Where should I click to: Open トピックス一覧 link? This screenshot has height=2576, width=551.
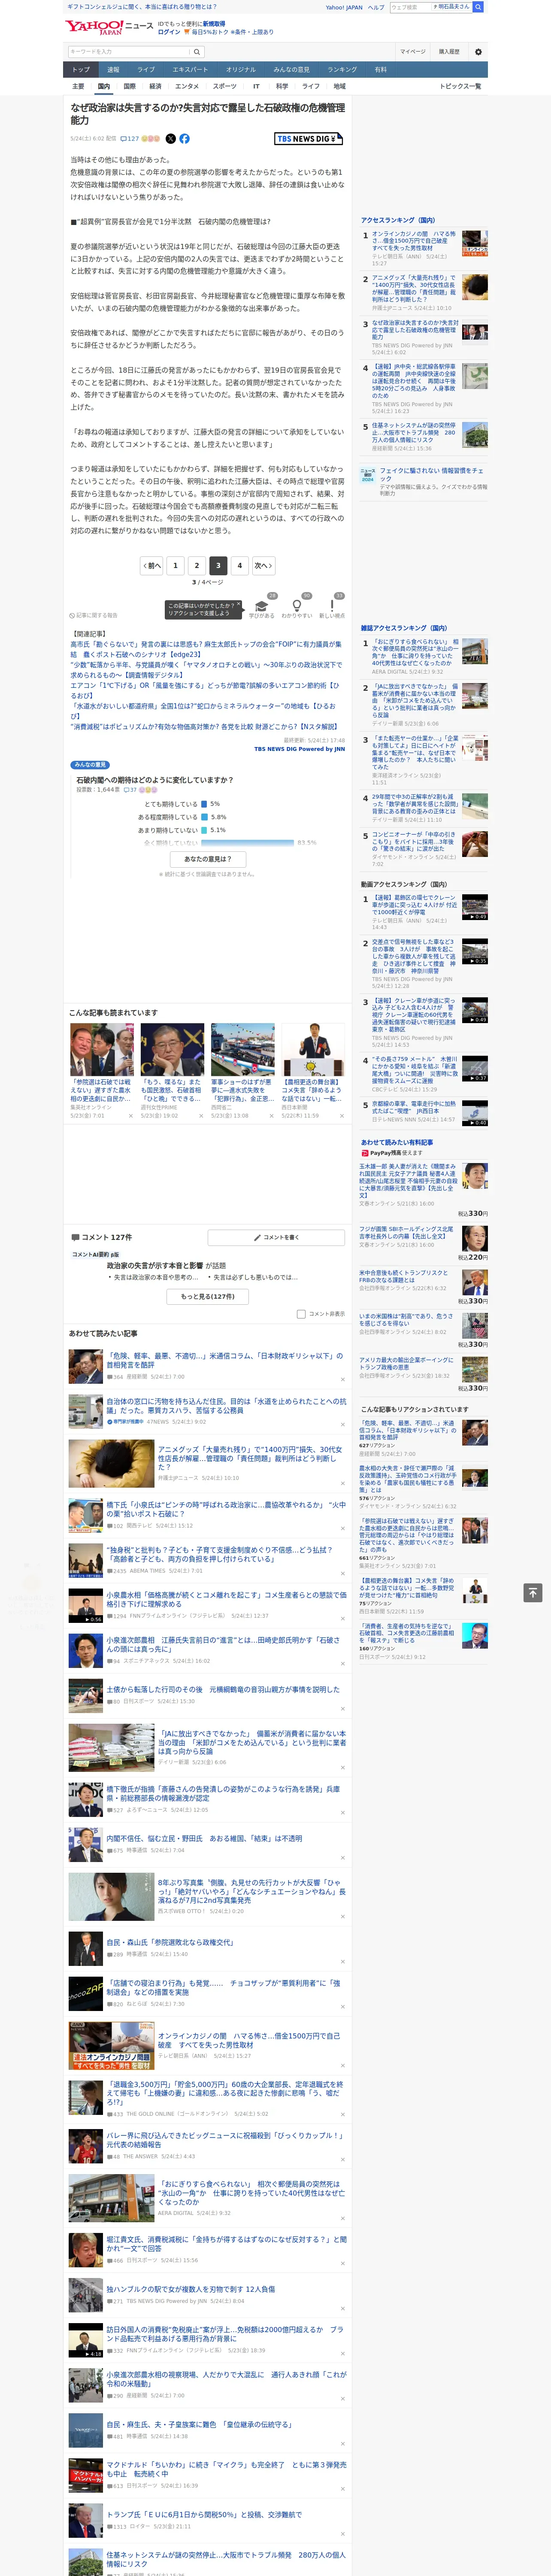(460, 86)
